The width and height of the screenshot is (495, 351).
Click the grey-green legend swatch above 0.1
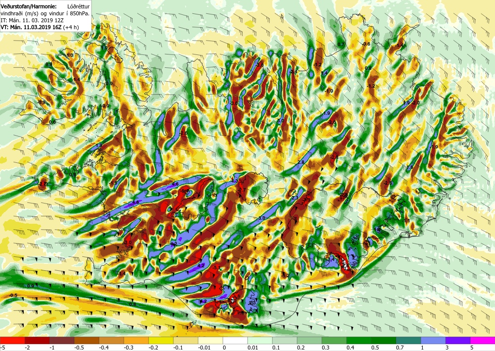coord(285,341)
